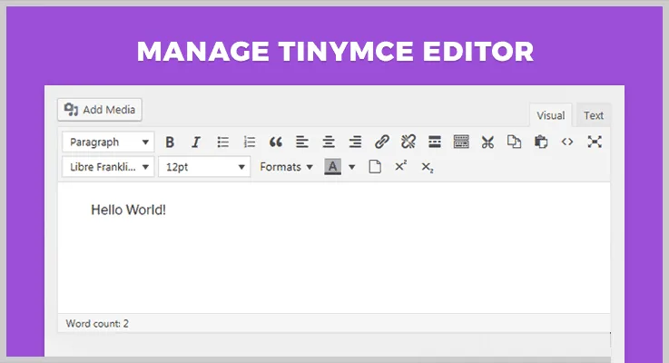Apply superscript formatting

400,167
